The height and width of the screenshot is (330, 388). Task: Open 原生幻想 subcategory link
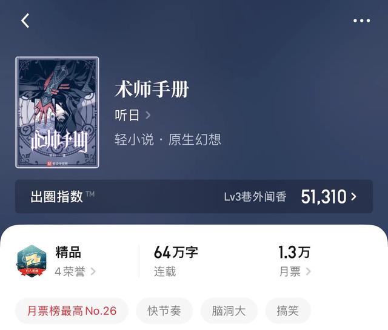coord(195,139)
